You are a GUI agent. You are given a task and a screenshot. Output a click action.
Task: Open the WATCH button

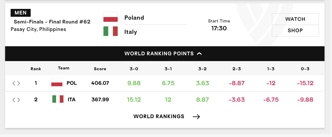pos(295,19)
